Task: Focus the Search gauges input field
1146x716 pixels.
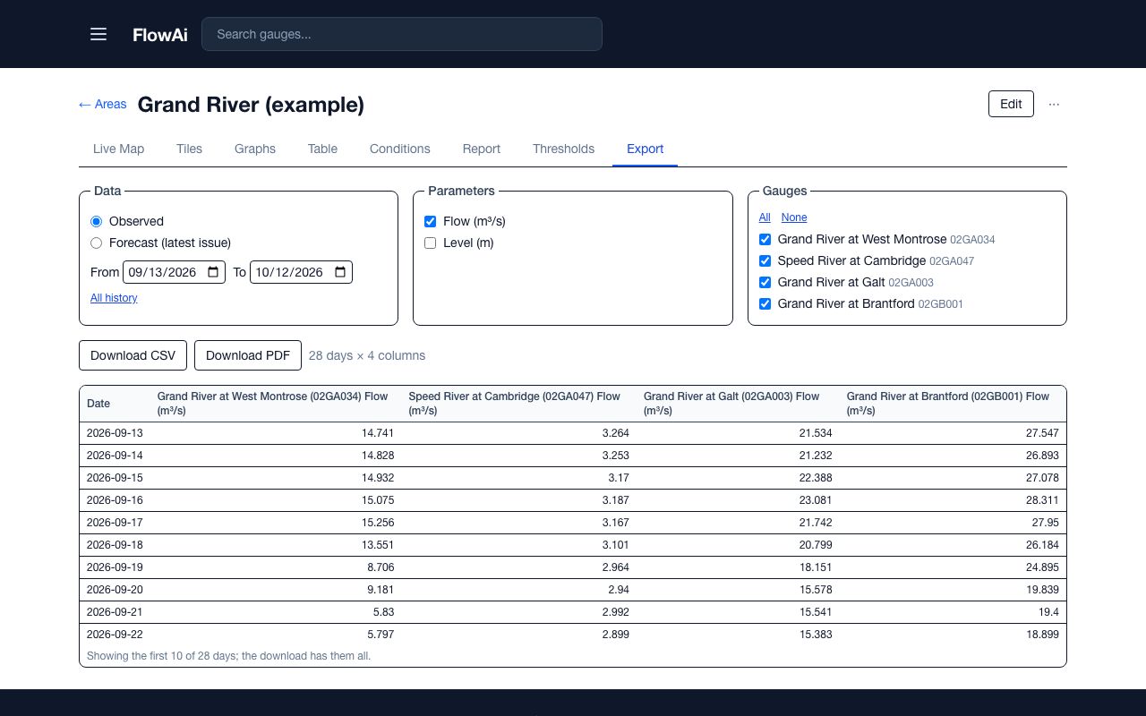Action: pyautogui.click(x=402, y=34)
